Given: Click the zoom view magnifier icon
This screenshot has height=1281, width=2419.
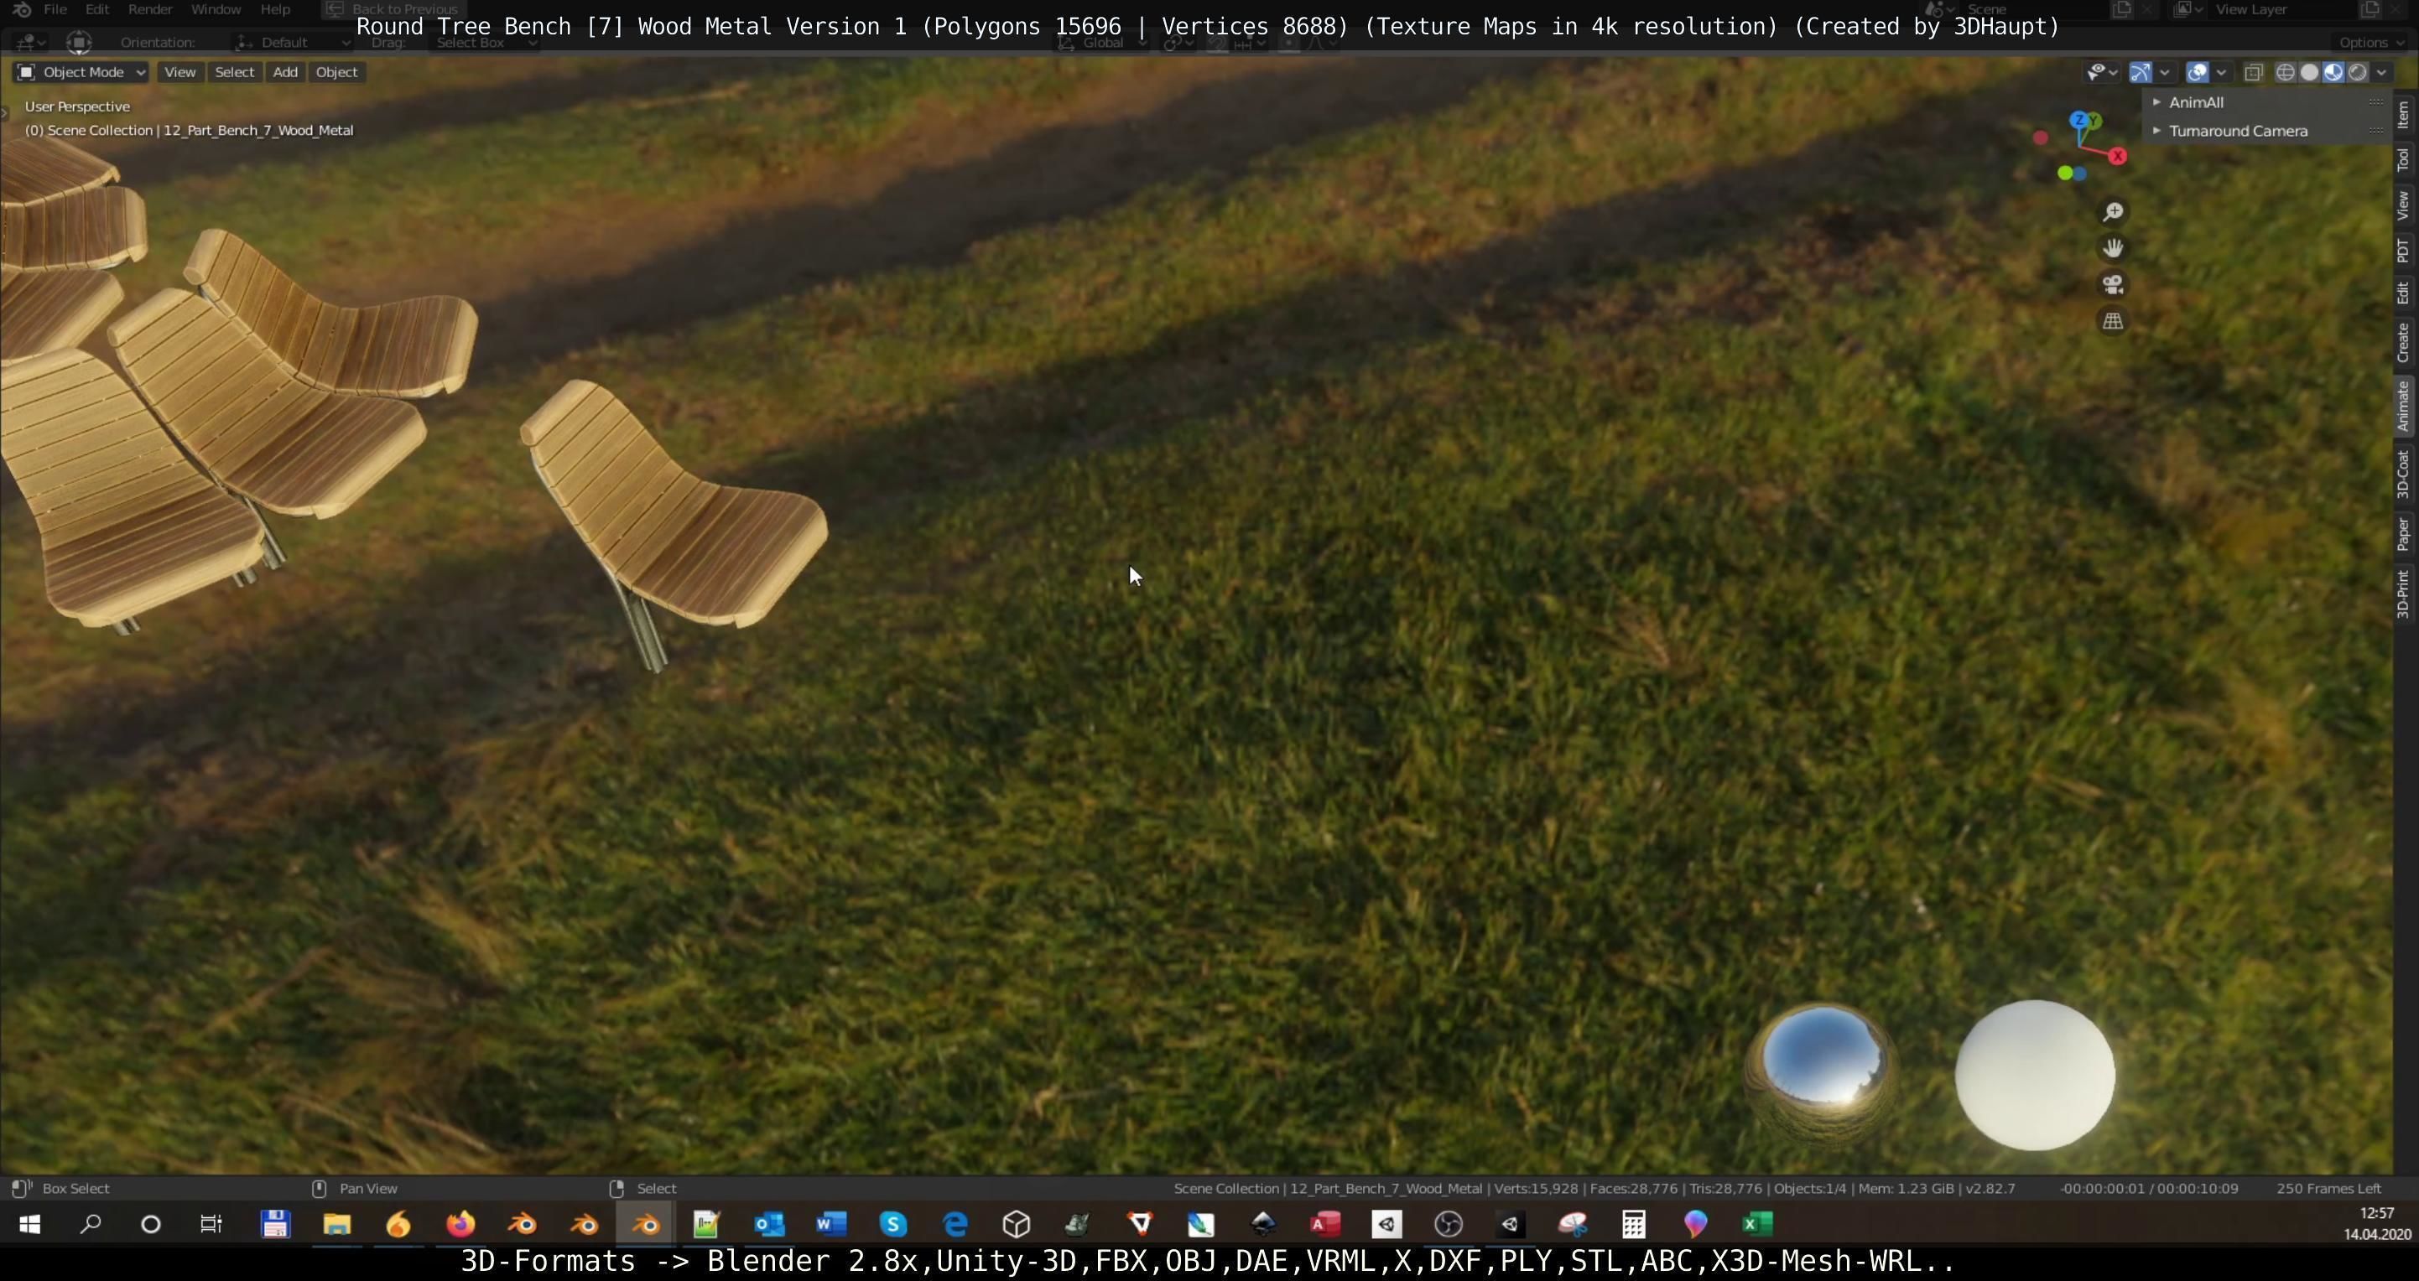Looking at the screenshot, I should 2112,212.
